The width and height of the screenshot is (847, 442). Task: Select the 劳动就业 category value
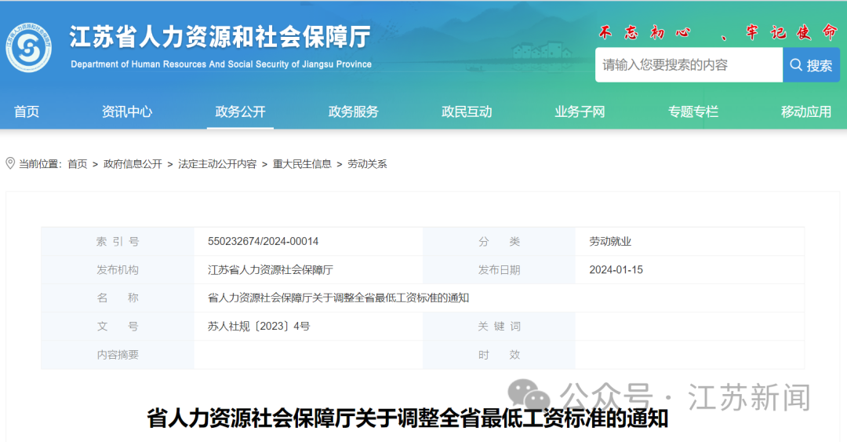pos(610,241)
